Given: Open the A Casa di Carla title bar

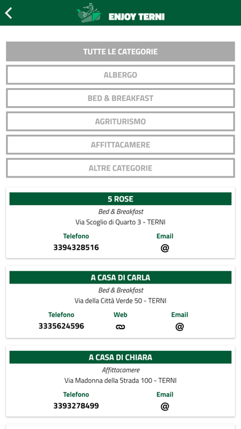Looking at the screenshot, I should (x=120, y=277).
